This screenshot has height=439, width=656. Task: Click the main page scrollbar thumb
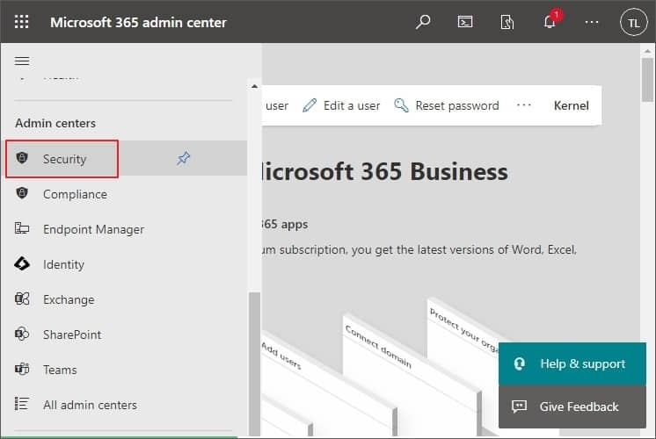point(647,79)
